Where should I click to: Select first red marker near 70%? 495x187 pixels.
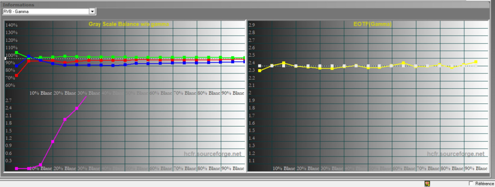point(17,76)
